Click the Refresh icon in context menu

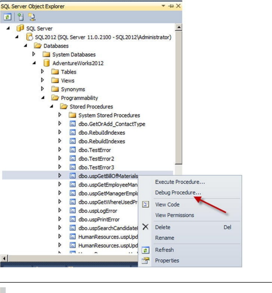click(x=145, y=250)
